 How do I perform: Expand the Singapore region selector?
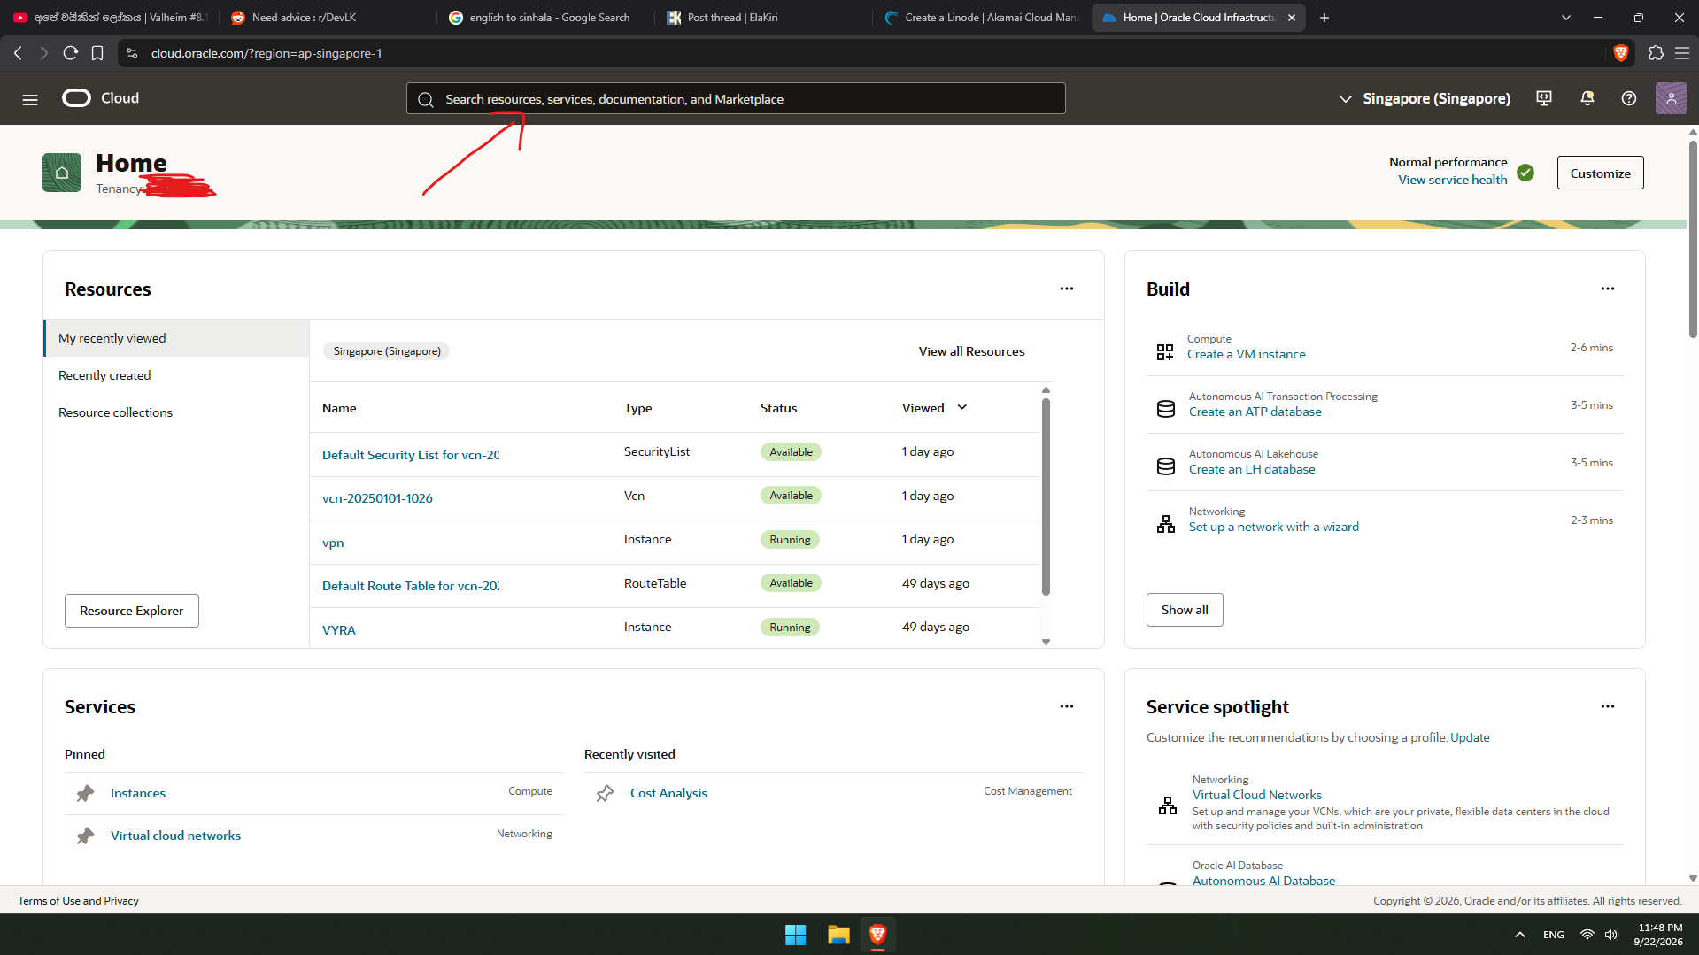point(1425,98)
